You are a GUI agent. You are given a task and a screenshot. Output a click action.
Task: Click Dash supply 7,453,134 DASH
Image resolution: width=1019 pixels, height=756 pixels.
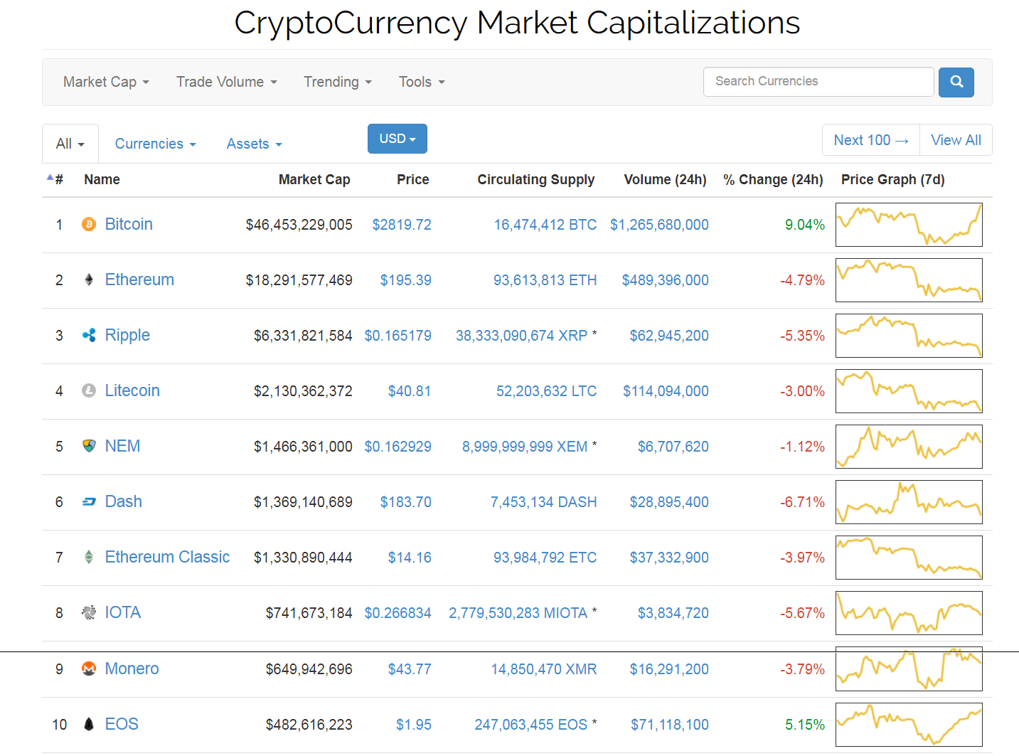tap(544, 502)
